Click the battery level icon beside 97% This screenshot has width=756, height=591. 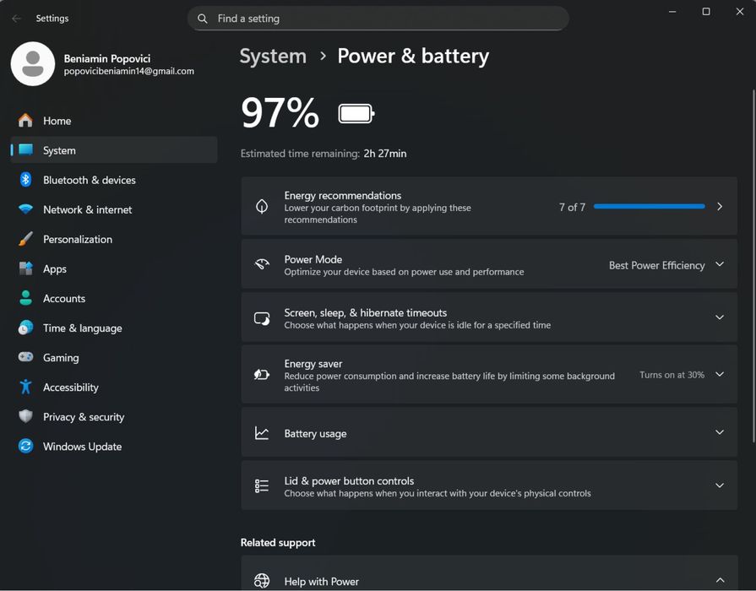click(356, 114)
